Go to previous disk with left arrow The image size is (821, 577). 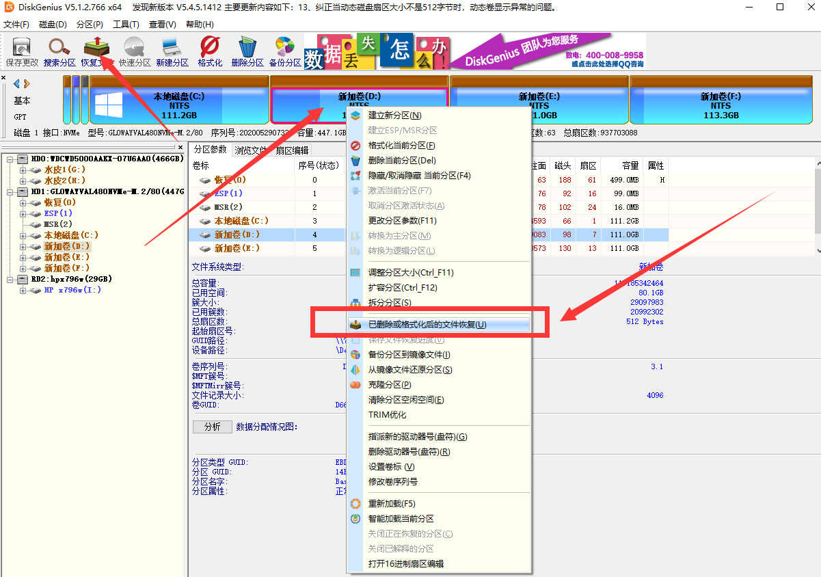point(17,83)
